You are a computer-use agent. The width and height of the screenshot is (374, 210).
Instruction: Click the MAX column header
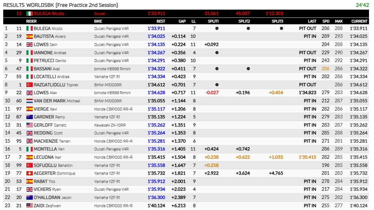pyautogui.click(x=339, y=21)
